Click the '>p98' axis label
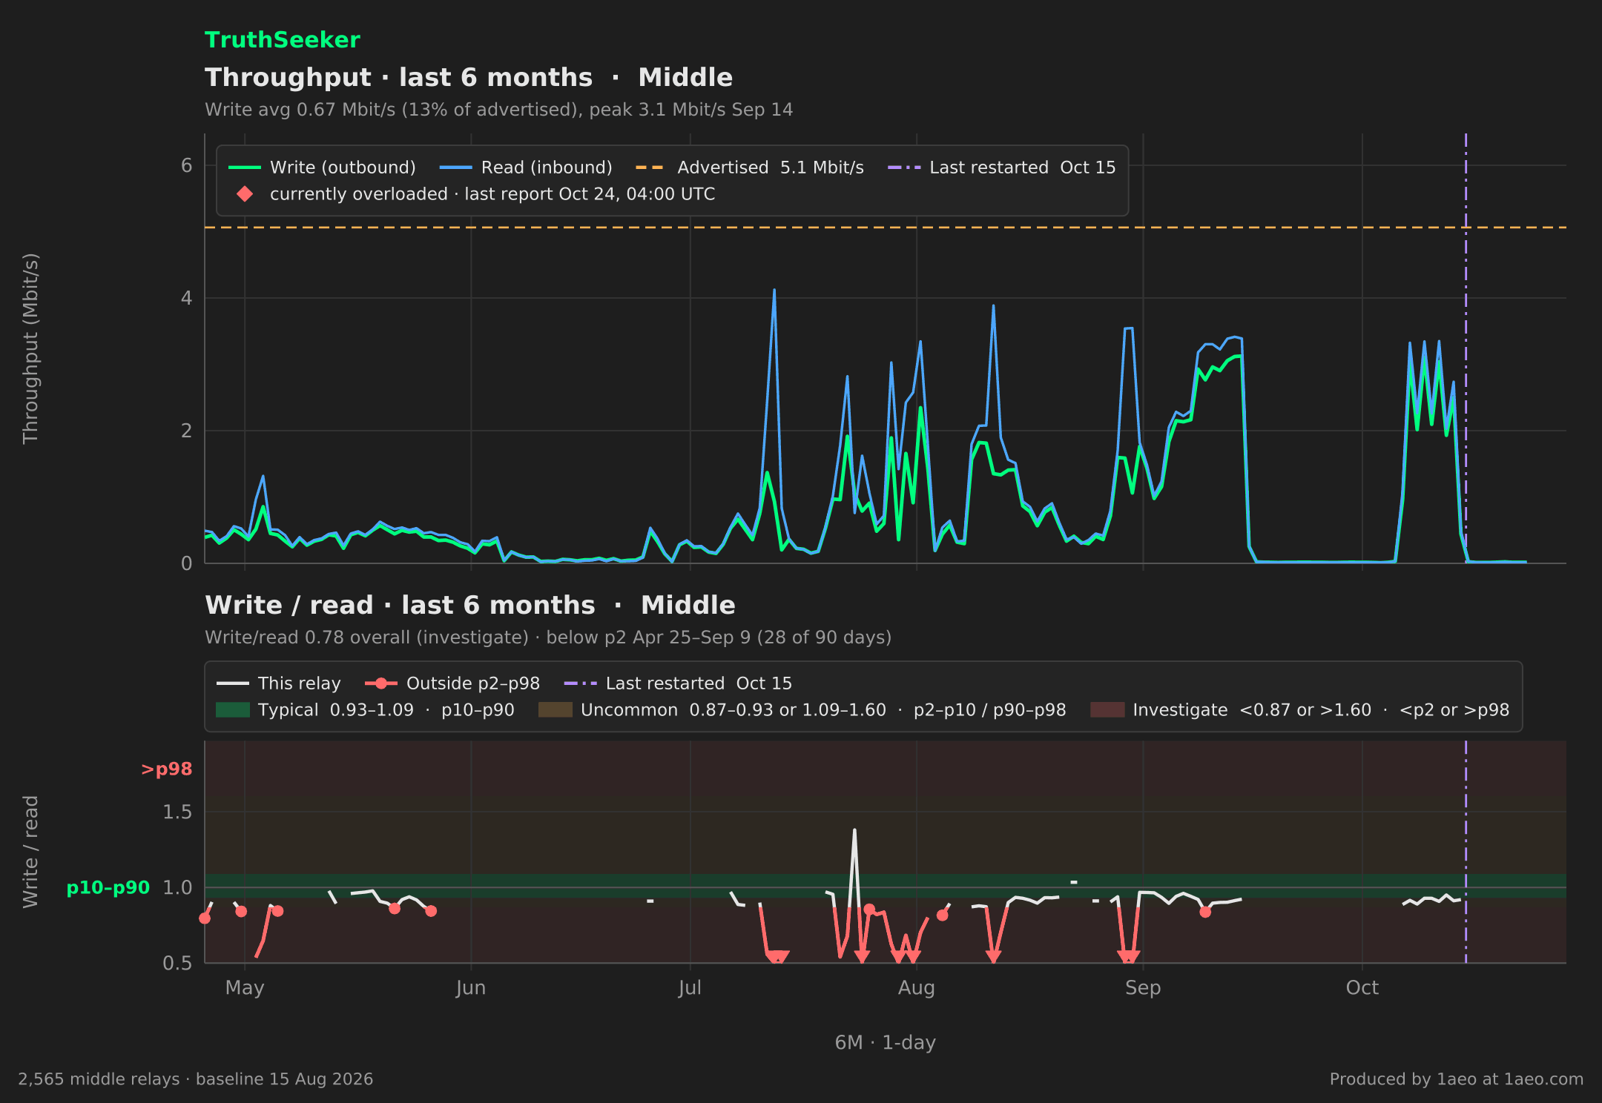1602x1103 pixels. pyautogui.click(x=167, y=769)
